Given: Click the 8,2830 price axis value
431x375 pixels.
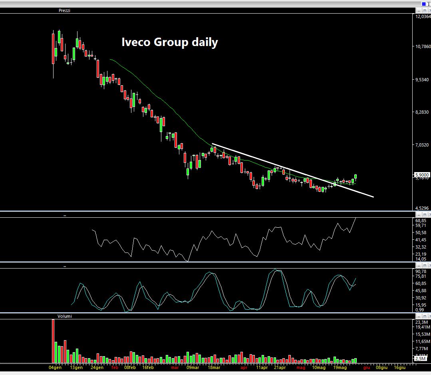Looking at the screenshot, I should coord(422,112).
